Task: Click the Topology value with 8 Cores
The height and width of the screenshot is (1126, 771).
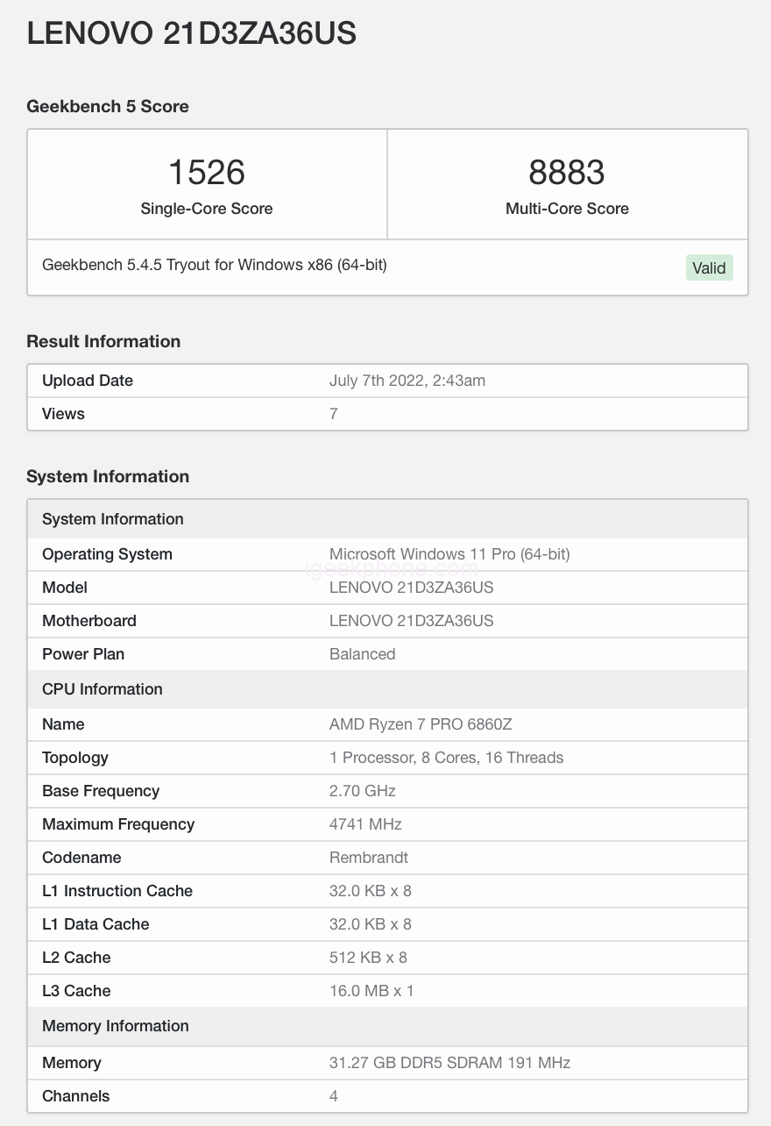Action: tap(446, 758)
